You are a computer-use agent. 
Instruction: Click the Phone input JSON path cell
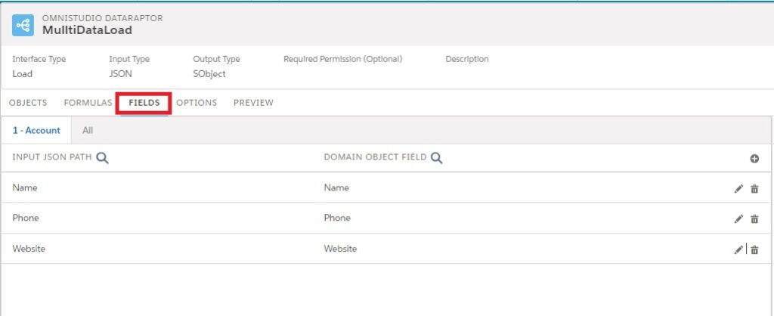(x=26, y=218)
